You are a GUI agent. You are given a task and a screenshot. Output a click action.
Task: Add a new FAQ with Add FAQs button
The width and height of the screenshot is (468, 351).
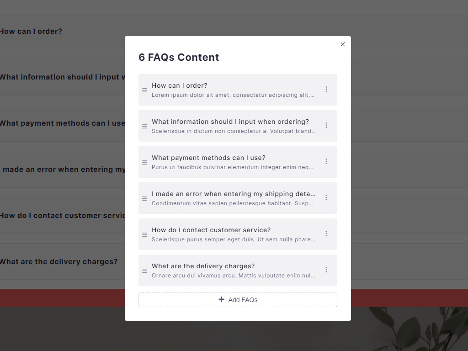tap(238, 300)
